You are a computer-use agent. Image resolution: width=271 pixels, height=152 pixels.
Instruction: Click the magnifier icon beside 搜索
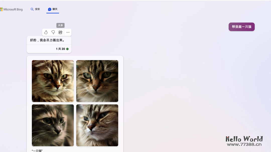pos(32,9)
